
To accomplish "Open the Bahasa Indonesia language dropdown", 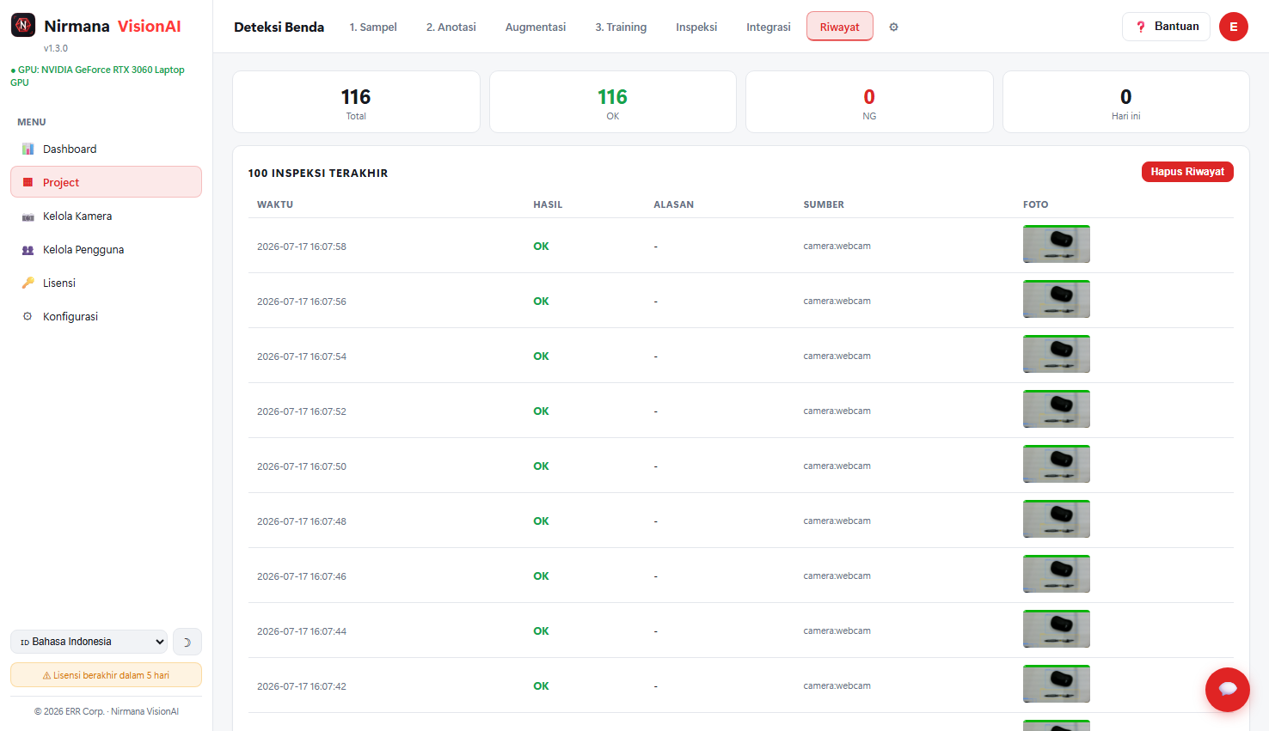I will (89, 642).
